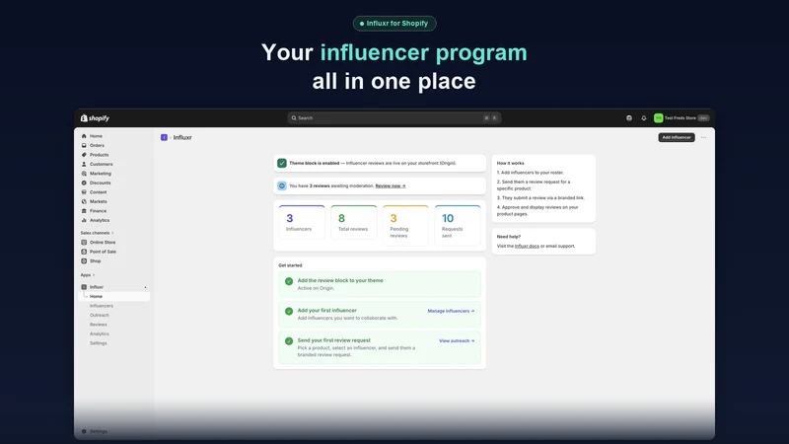Viewport: 789px width, 444px height.
Task: Open Online Store channel icon
Action: (x=84, y=242)
